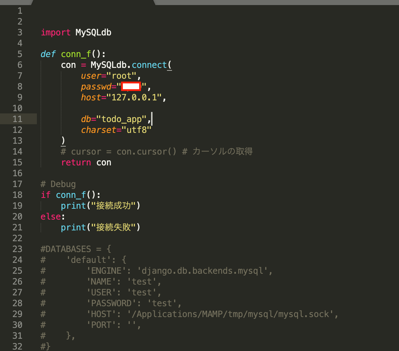This screenshot has width=399, height=351.
Task: Place cursor on "conn_f" in the def line
Action: (76, 54)
